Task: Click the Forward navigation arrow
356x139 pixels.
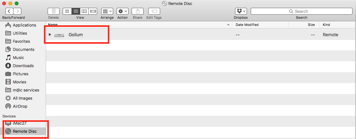Action: (x=18, y=11)
